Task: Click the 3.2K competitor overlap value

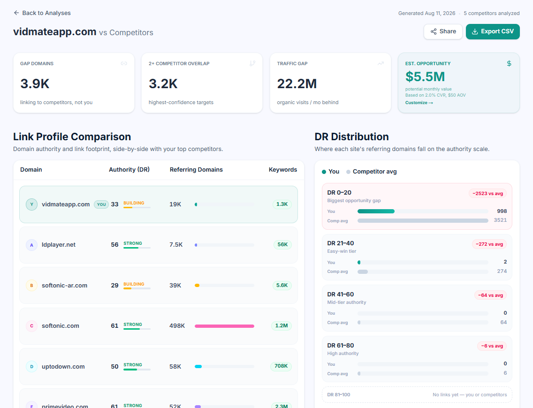Action: (163, 84)
